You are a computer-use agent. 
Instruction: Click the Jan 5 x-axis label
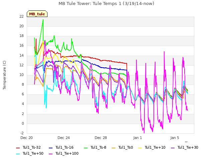click(175, 138)
